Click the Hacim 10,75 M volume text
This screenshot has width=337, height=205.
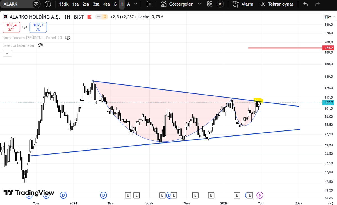[151, 17]
